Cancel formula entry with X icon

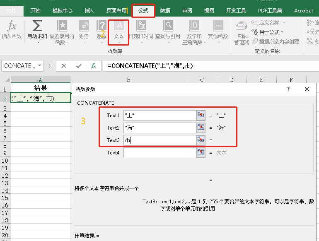pyautogui.click(x=64, y=66)
